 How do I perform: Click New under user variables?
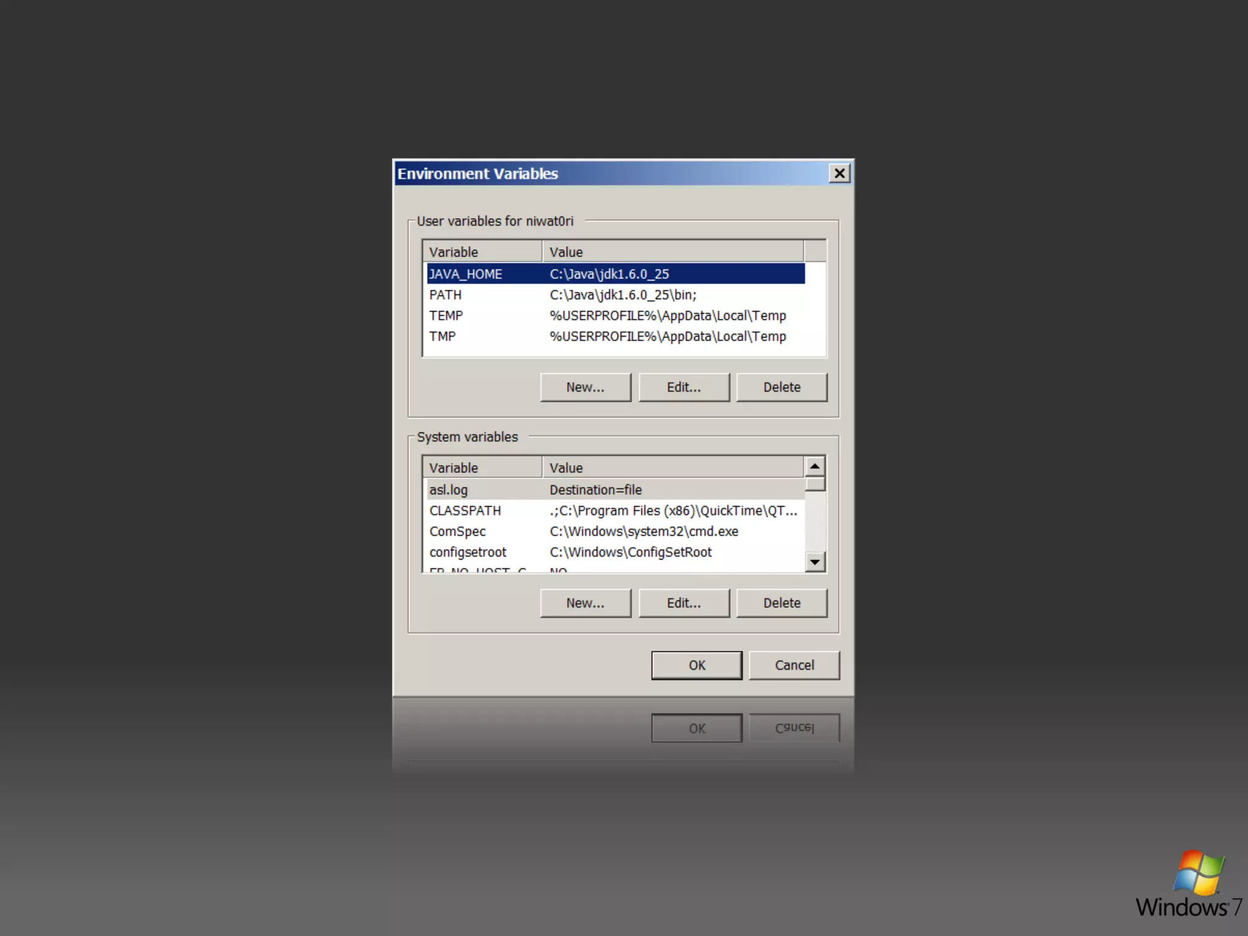click(x=585, y=388)
